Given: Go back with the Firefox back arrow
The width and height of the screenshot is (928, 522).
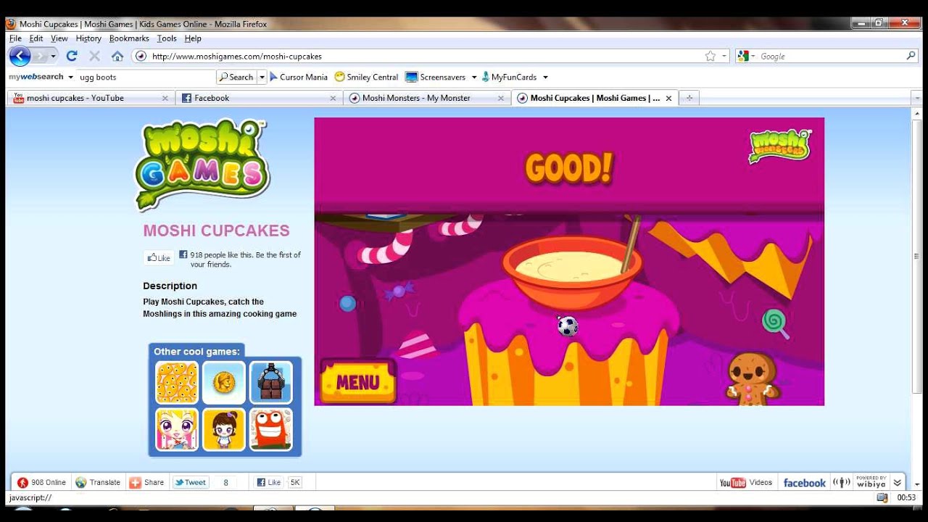Looking at the screenshot, I should [20, 56].
